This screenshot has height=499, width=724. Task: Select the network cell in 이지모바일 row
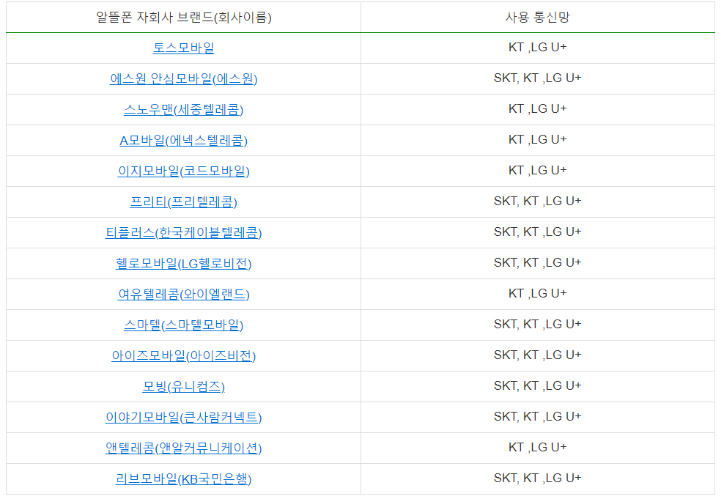[x=537, y=171]
